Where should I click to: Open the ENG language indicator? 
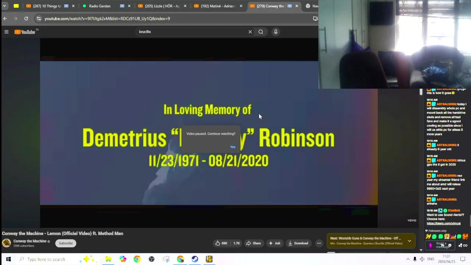[x=431, y=259]
